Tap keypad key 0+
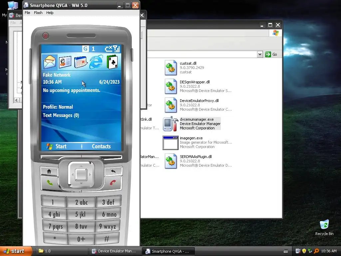This screenshot has height=256, width=341. [x=81, y=239]
